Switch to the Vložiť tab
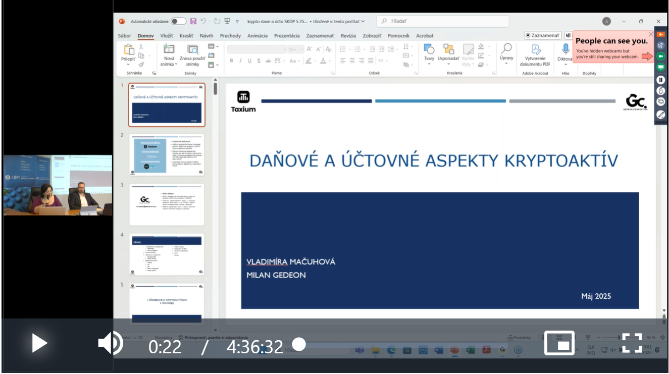Image resolution: width=669 pixels, height=374 pixels. click(167, 35)
